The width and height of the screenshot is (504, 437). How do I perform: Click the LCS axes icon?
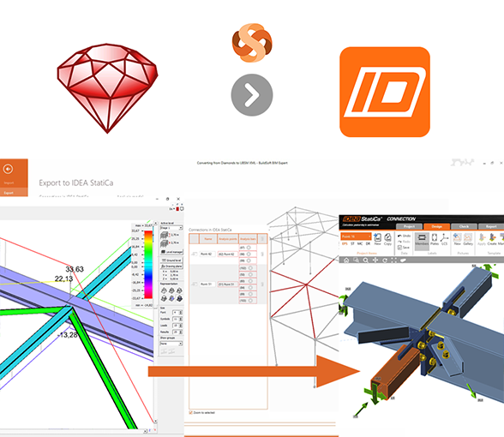[x=444, y=239]
